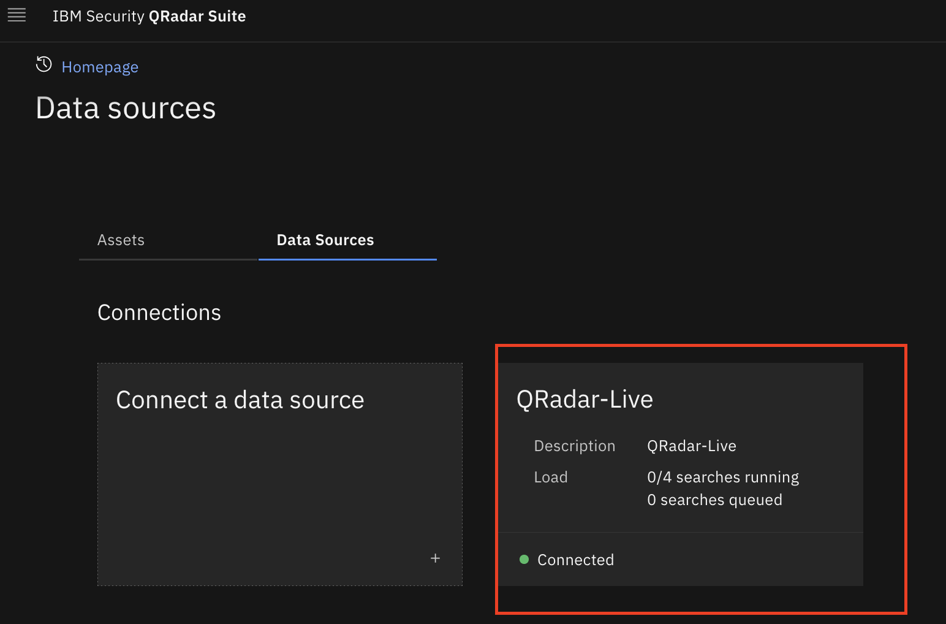
Task: Click the Load label on the connection card
Action: 550,477
